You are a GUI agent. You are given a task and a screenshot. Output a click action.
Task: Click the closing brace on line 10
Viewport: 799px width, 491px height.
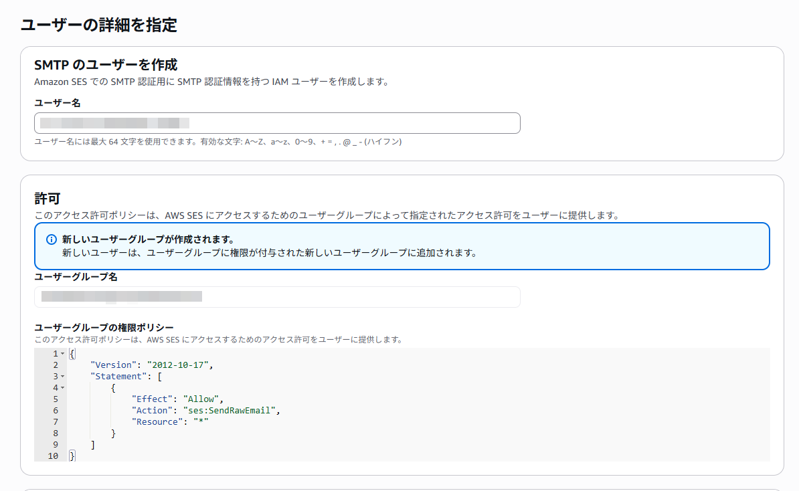pyautogui.click(x=72, y=456)
